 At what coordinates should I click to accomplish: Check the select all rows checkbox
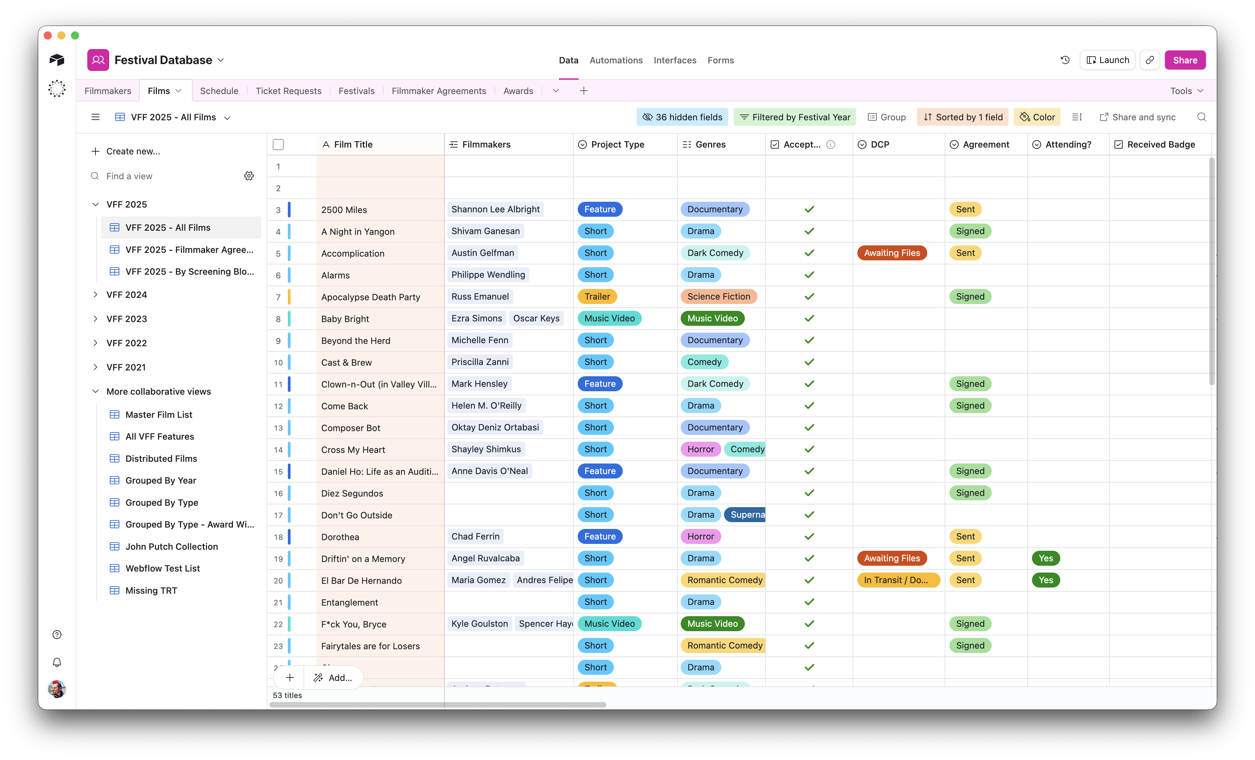[278, 145]
